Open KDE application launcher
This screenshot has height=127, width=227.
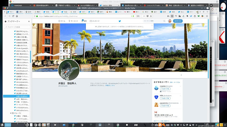2,125
